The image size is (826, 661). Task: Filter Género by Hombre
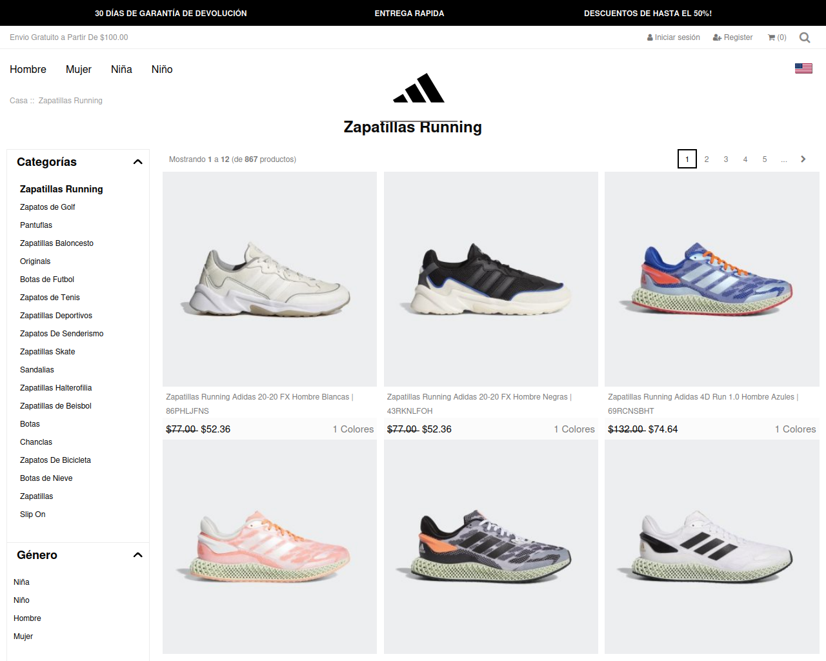27,618
